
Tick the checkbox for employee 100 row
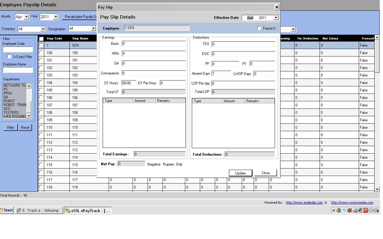click(x=41, y=53)
